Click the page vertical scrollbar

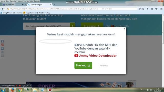click(x=163, y=32)
